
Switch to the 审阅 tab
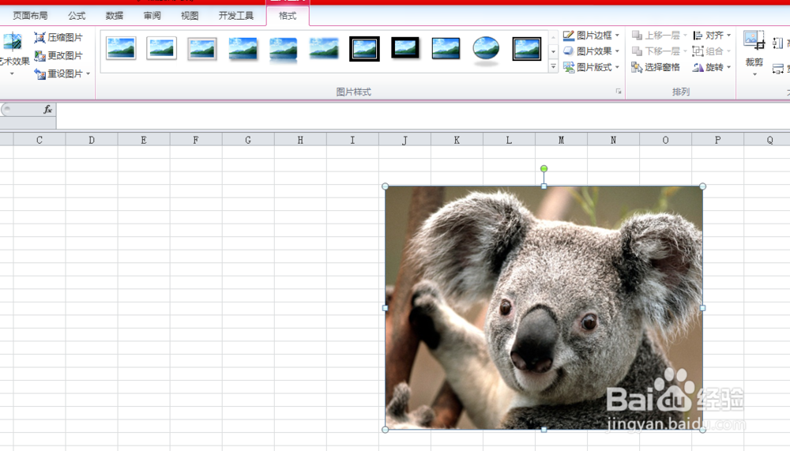coord(152,16)
